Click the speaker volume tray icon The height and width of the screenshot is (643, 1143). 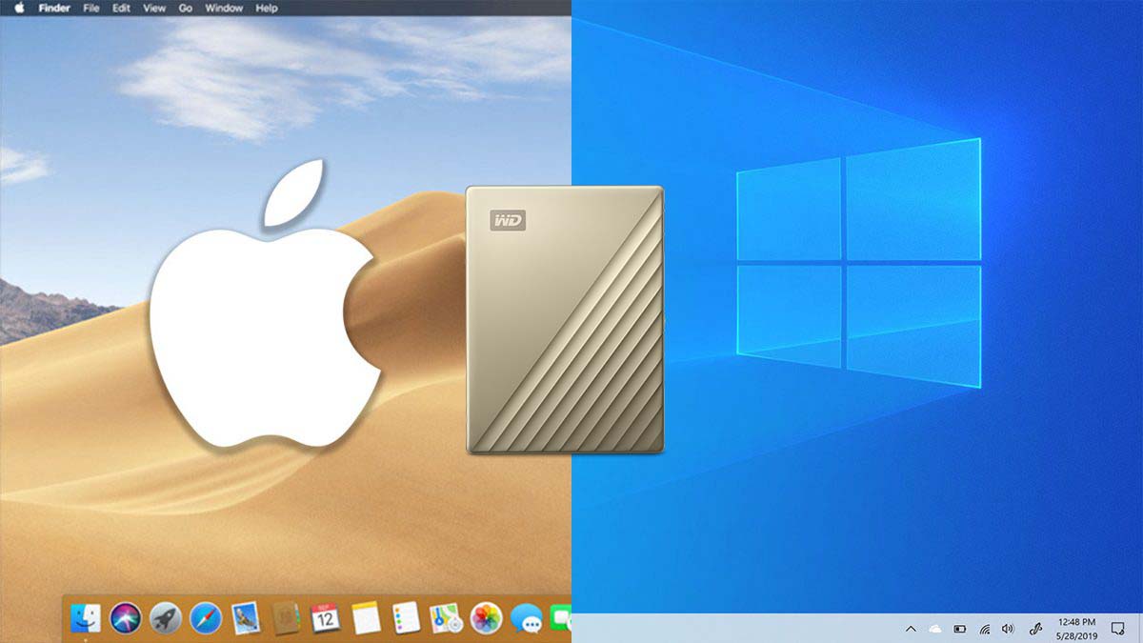1009,629
